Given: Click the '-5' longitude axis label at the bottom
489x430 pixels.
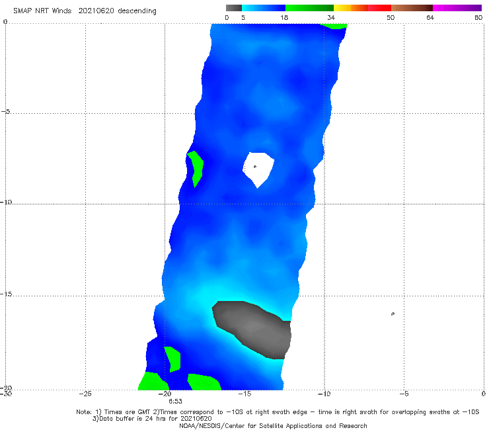Looking at the screenshot, I should point(404,394).
